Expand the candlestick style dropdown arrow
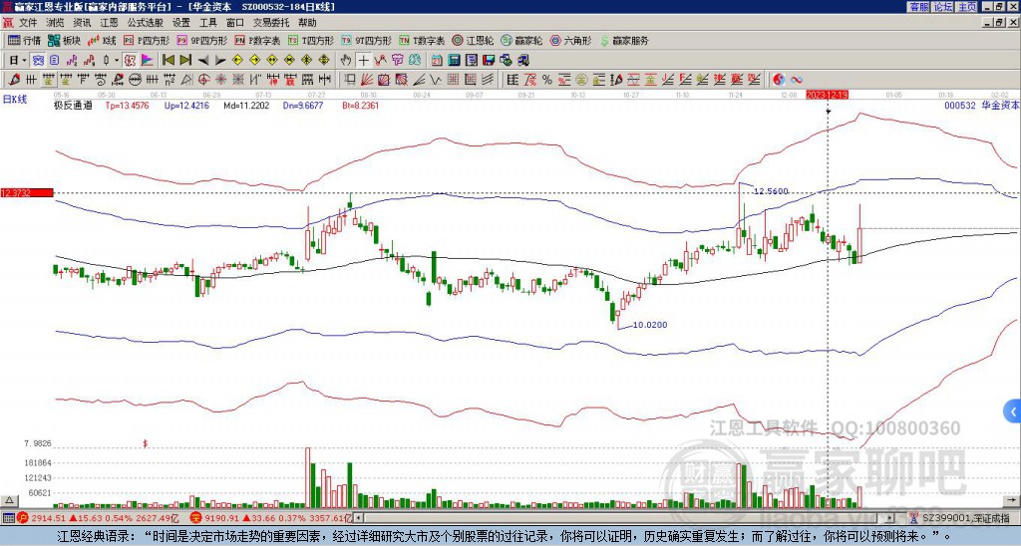Screen dimensions: 1021x546 click(117, 61)
